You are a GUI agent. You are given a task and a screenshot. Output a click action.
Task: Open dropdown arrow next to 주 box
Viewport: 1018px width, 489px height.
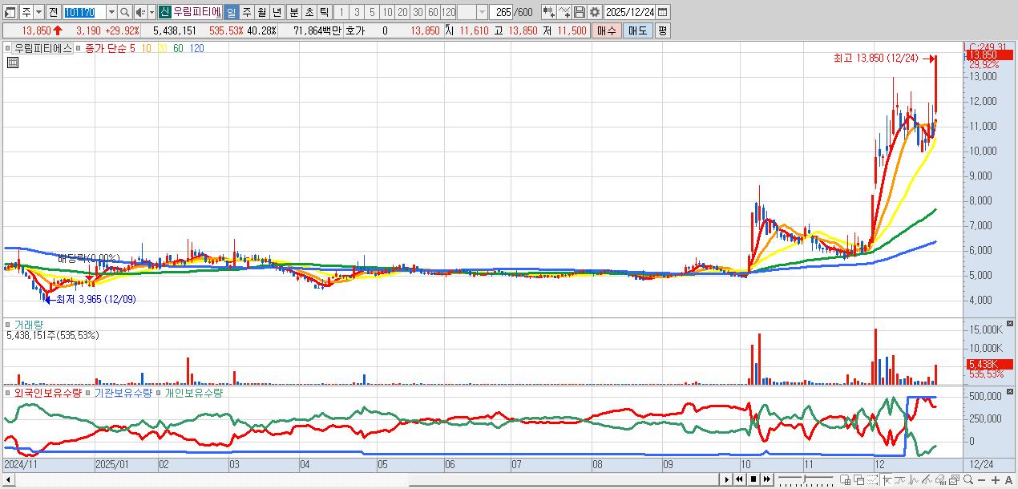pos(38,13)
